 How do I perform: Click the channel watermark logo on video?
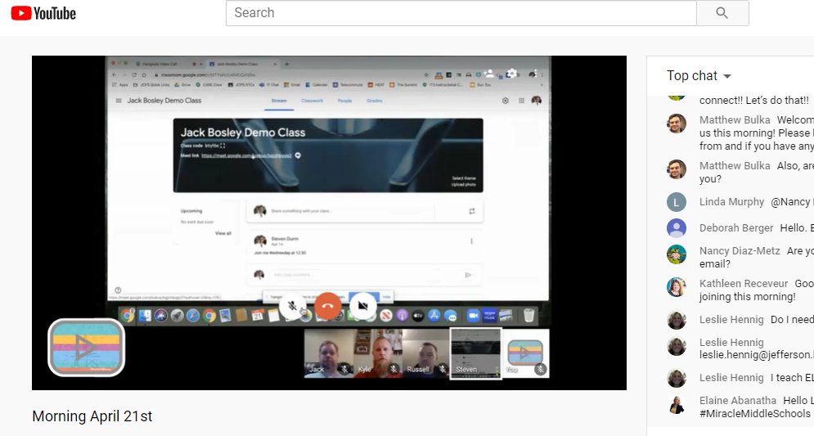[86, 347]
